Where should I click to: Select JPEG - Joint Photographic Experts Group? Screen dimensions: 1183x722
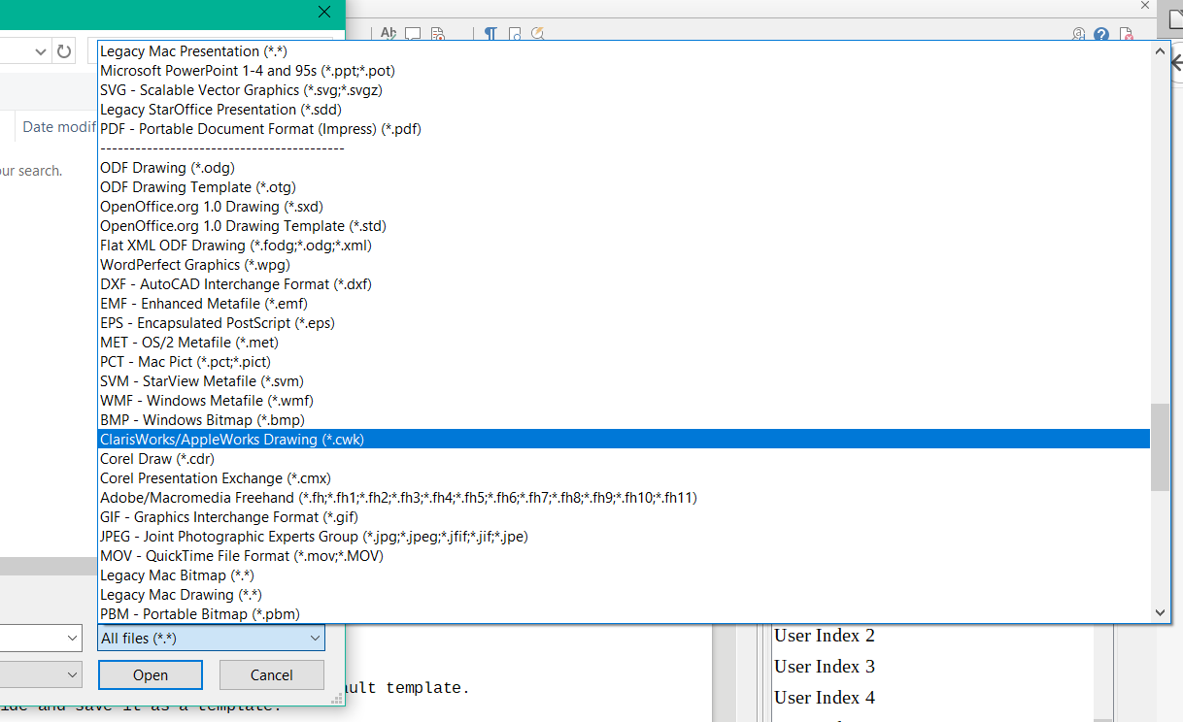[x=314, y=537]
